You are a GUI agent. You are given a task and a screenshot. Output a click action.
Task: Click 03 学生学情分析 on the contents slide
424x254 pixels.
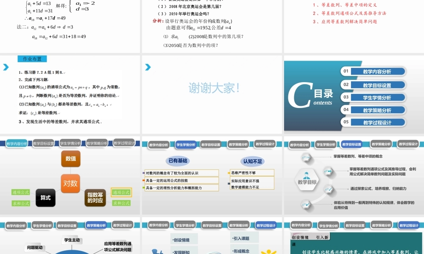(374, 97)
